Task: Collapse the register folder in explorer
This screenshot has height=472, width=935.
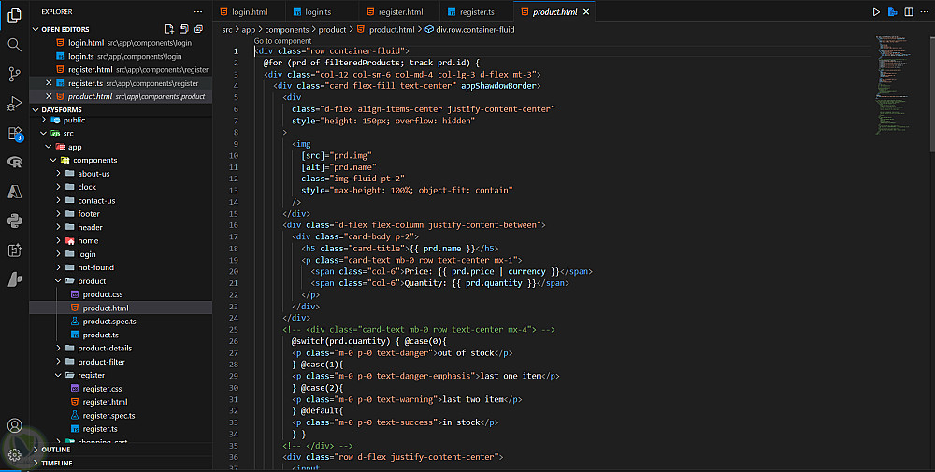Action: click(x=92, y=375)
